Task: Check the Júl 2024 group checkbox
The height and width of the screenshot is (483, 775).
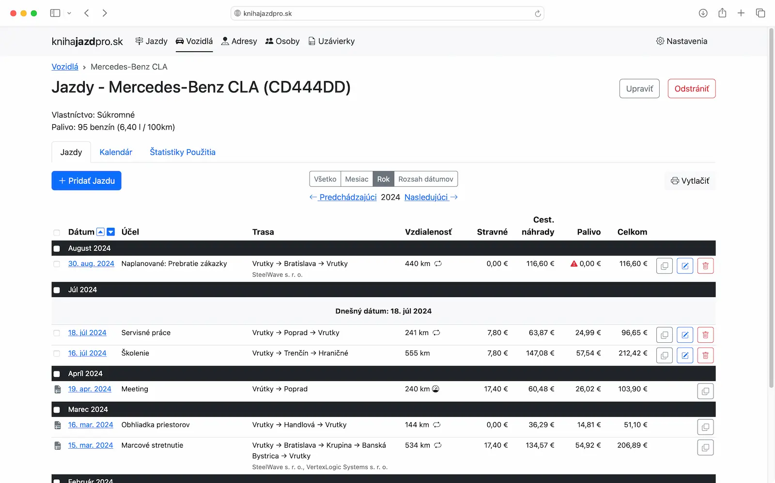Action: click(57, 290)
